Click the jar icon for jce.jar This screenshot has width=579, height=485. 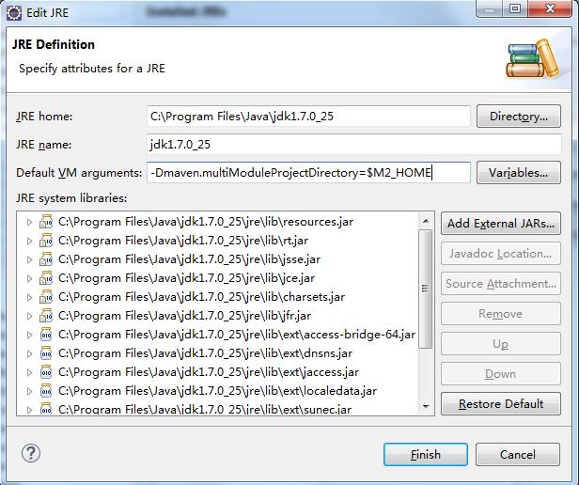tap(46, 278)
